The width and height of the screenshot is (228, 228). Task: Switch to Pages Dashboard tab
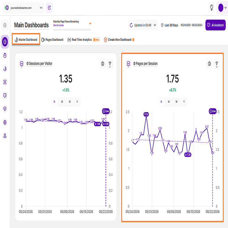tap(52, 40)
